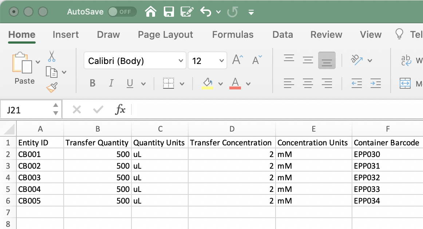The width and height of the screenshot is (423, 229).
Task: Apply cell borders icon
Action: [x=169, y=83]
